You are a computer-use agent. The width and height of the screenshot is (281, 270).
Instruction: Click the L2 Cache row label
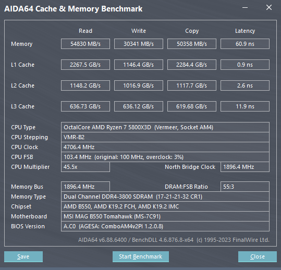click(x=22, y=85)
